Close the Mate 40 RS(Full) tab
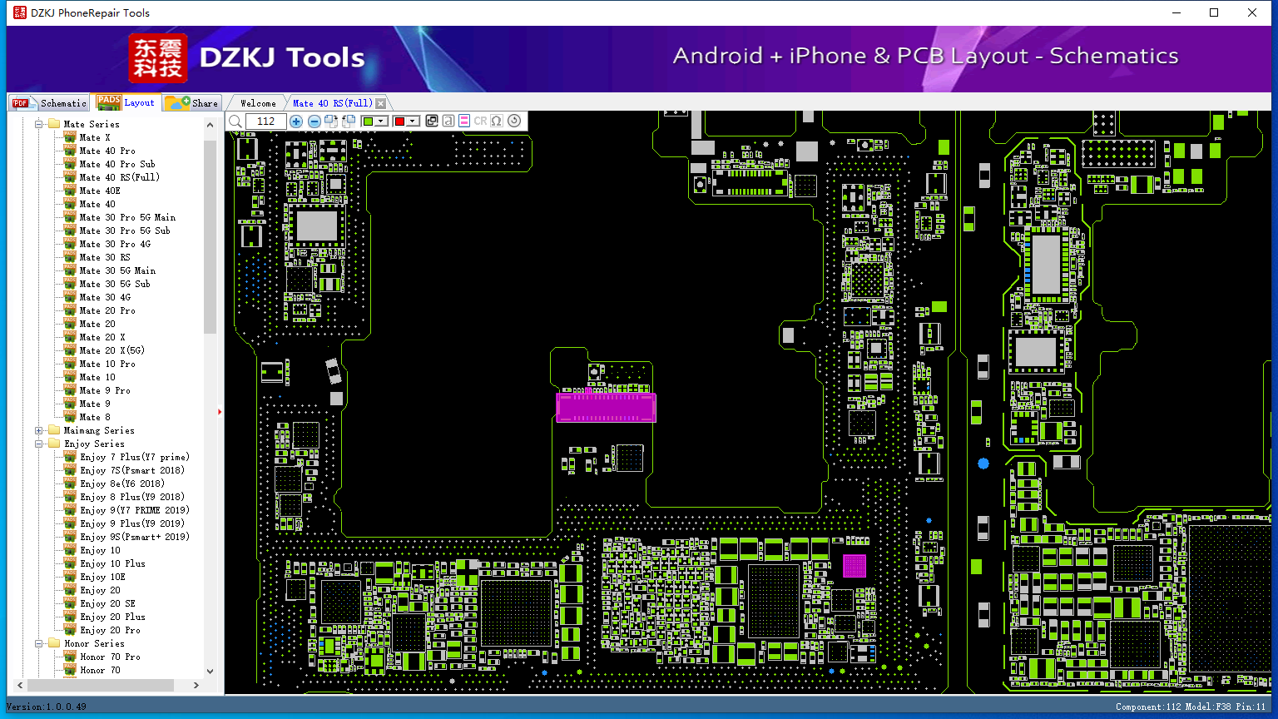This screenshot has height=719, width=1278. pos(381,103)
